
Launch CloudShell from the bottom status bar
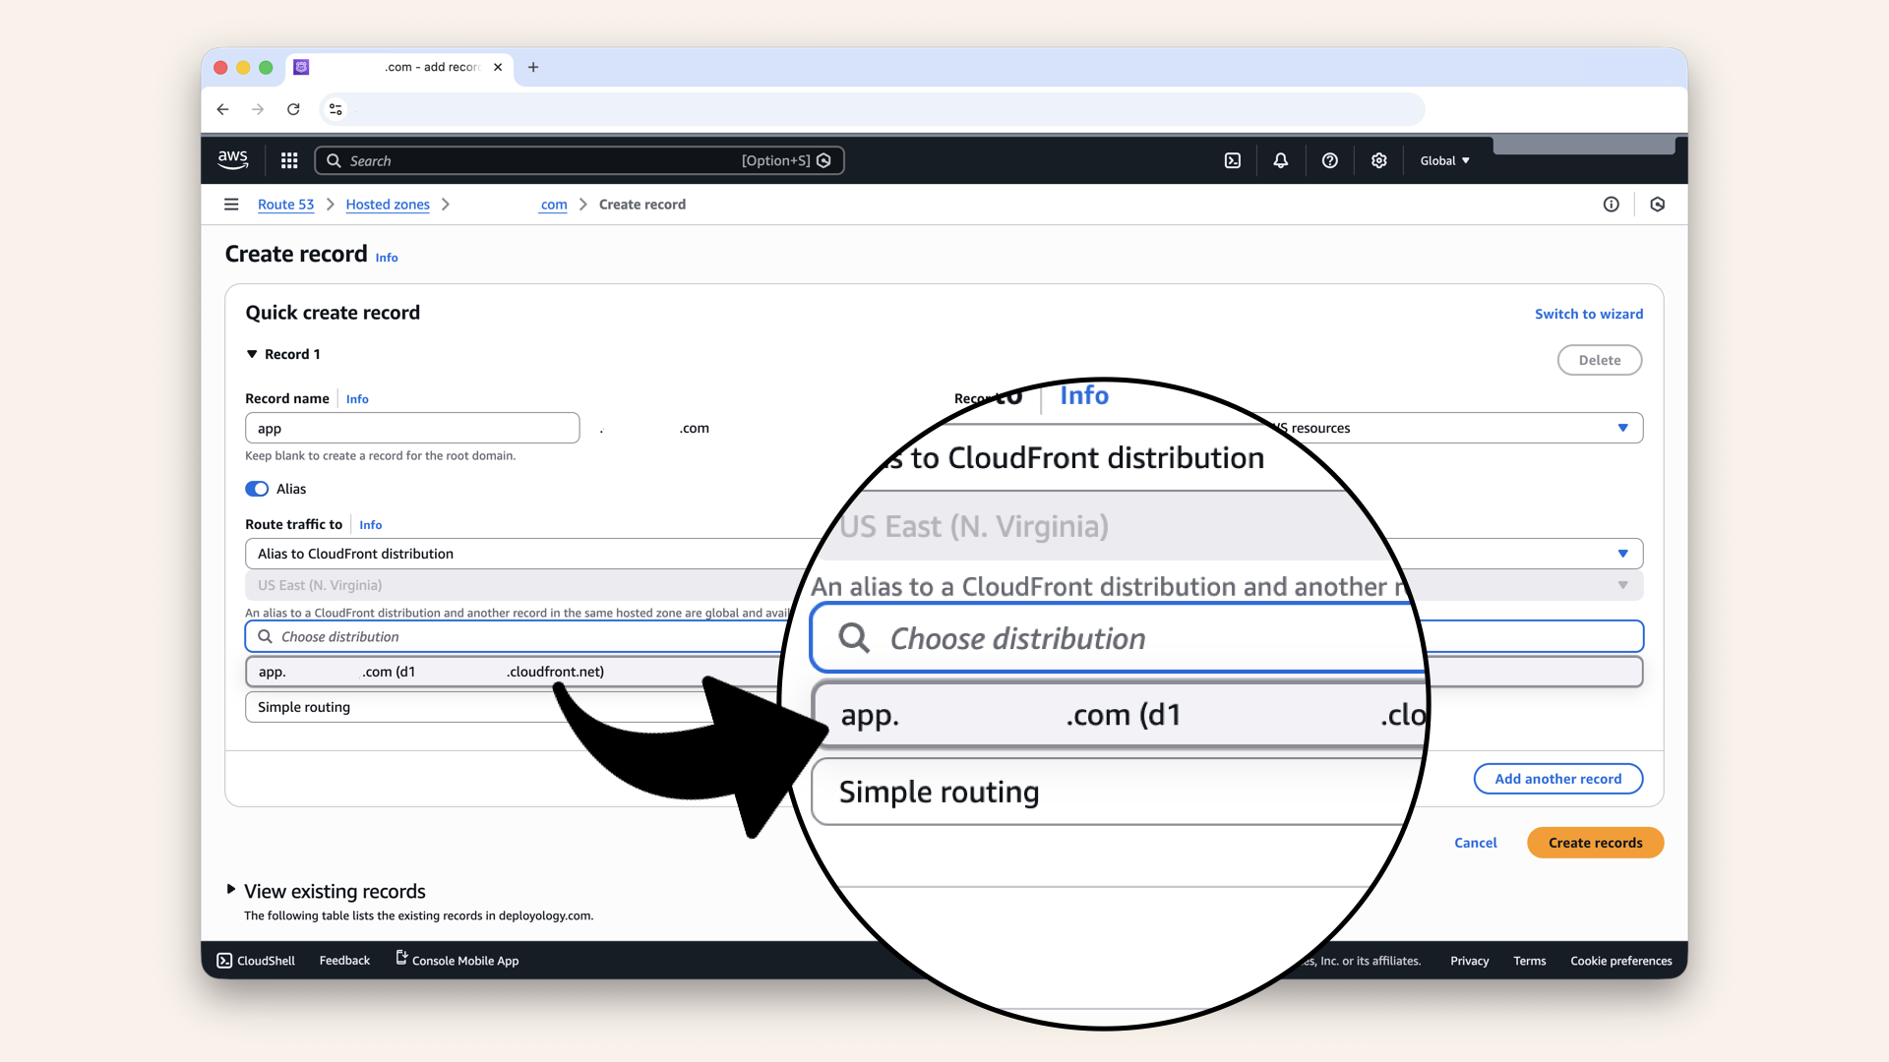[255, 961]
